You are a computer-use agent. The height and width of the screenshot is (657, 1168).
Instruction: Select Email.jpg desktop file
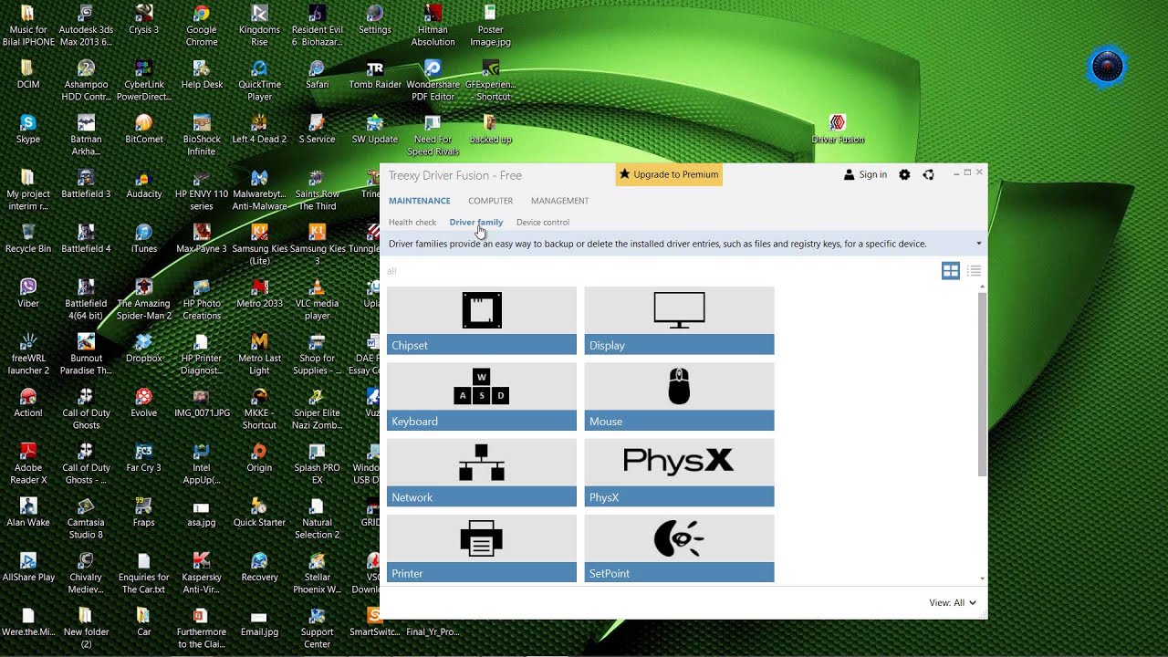[x=259, y=622]
